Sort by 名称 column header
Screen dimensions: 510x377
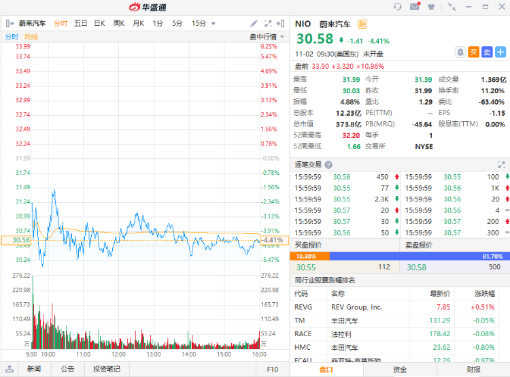(x=337, y=294)
